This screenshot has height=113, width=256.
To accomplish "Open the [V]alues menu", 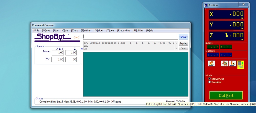I will point(99,31).
